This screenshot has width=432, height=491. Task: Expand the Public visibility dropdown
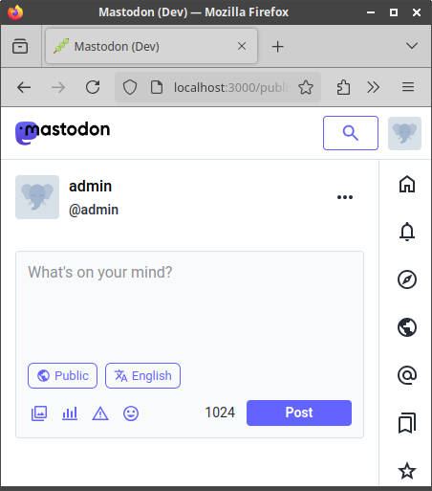pos(62,375)
